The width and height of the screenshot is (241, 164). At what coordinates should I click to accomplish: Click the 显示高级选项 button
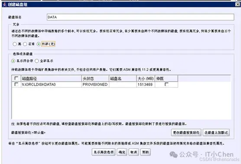[104, 152]
